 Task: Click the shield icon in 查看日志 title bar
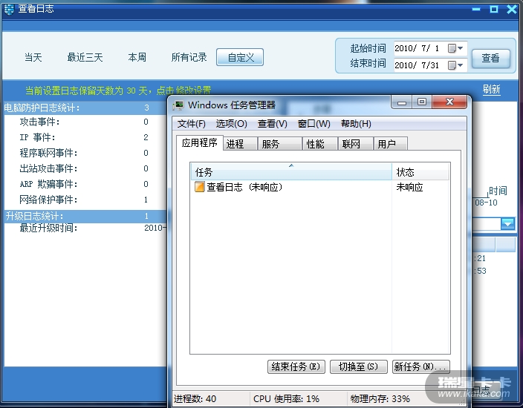[9, 9]
